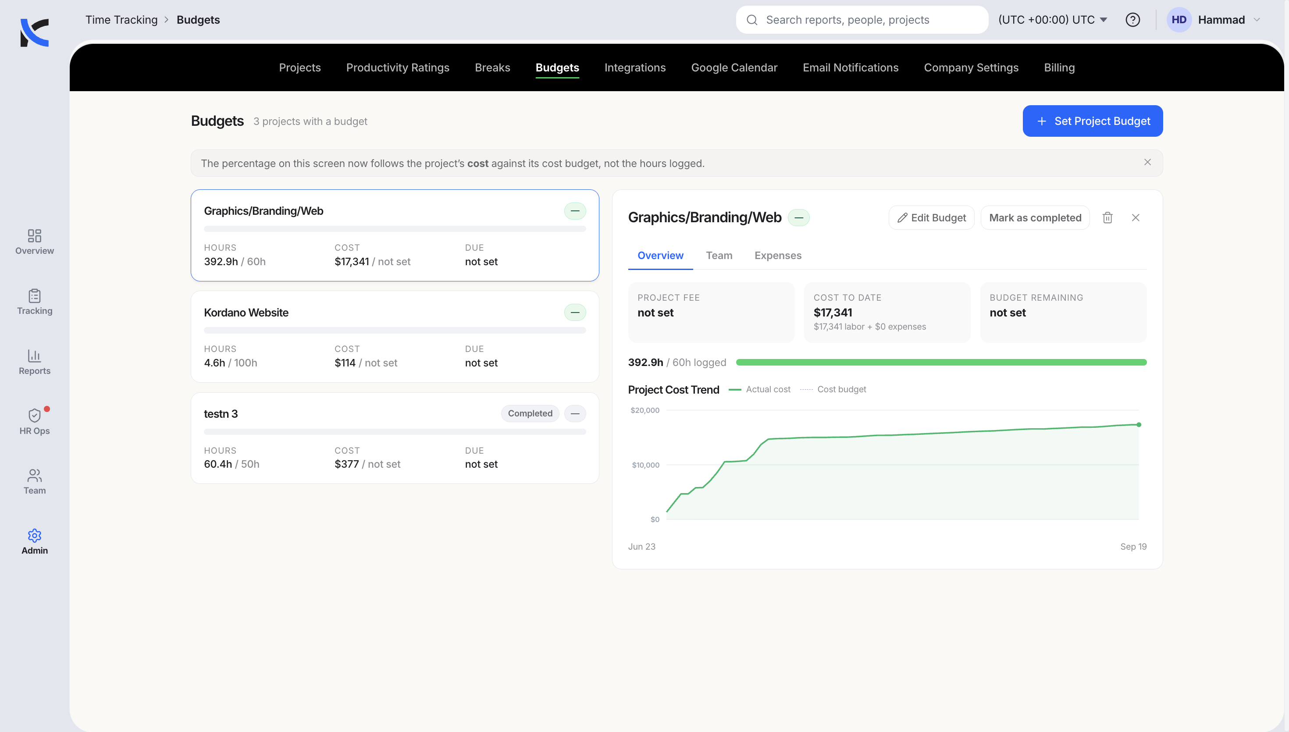Select the Kordano Website budget card
The image size is (1289, 732).
395,337
